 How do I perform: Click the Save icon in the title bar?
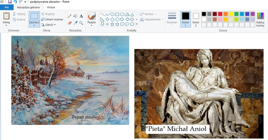coord(10,2)
